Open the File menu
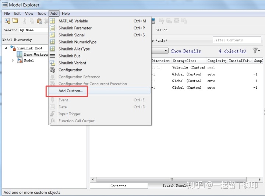The image size is (265, 196). pos(7,13)
